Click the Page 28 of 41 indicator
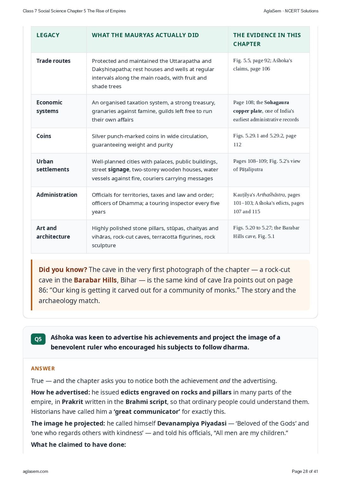The image size is (341, 483). pyautogui.click(x=305, y=471)
